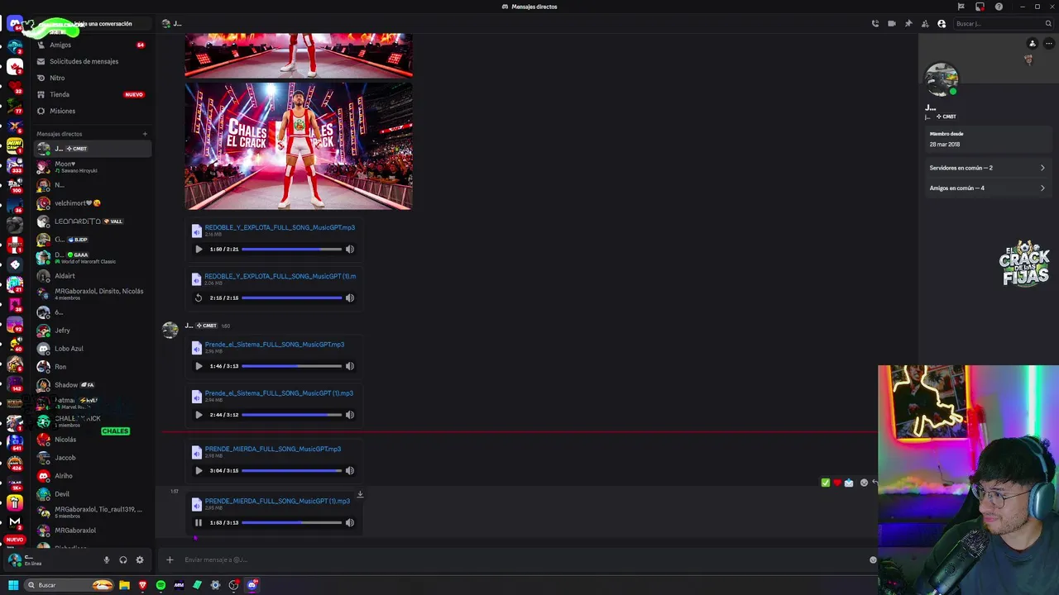Open the Aldairt direct message
The image size is (1059, 595).
coord(91,276)
